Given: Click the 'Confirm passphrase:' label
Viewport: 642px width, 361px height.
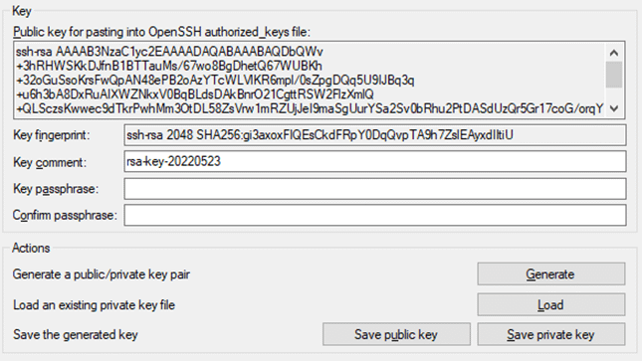Looking at the screenshot, I should [x=65, y=215].
